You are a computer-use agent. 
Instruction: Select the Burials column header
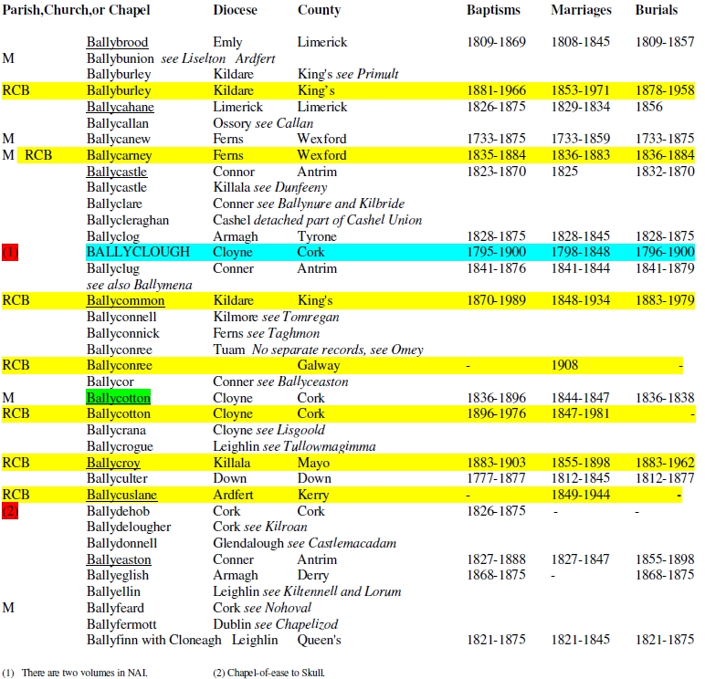coord(656,10)
